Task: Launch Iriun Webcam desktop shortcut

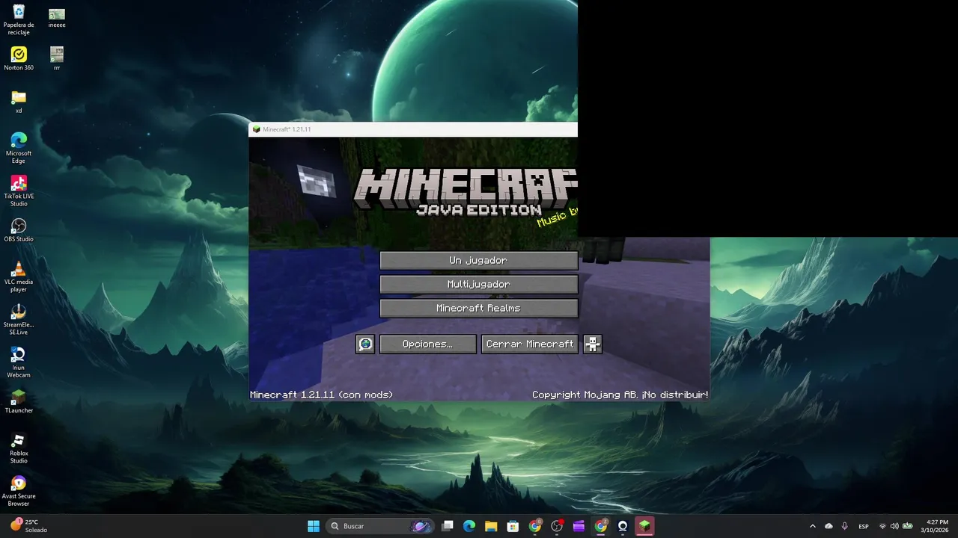Action: [x=19, y=362]
